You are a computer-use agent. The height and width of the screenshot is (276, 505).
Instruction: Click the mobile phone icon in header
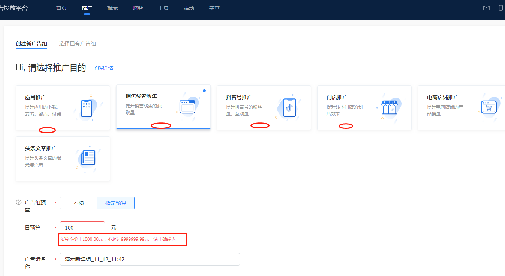coord(501,8)
